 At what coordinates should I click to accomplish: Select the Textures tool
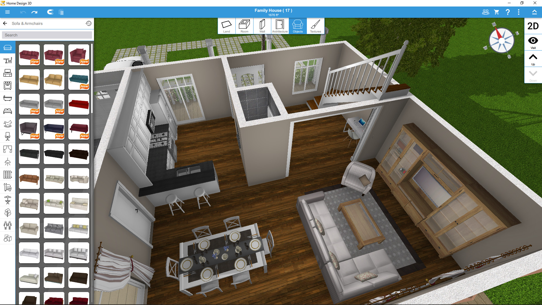[x=314, y=27]
